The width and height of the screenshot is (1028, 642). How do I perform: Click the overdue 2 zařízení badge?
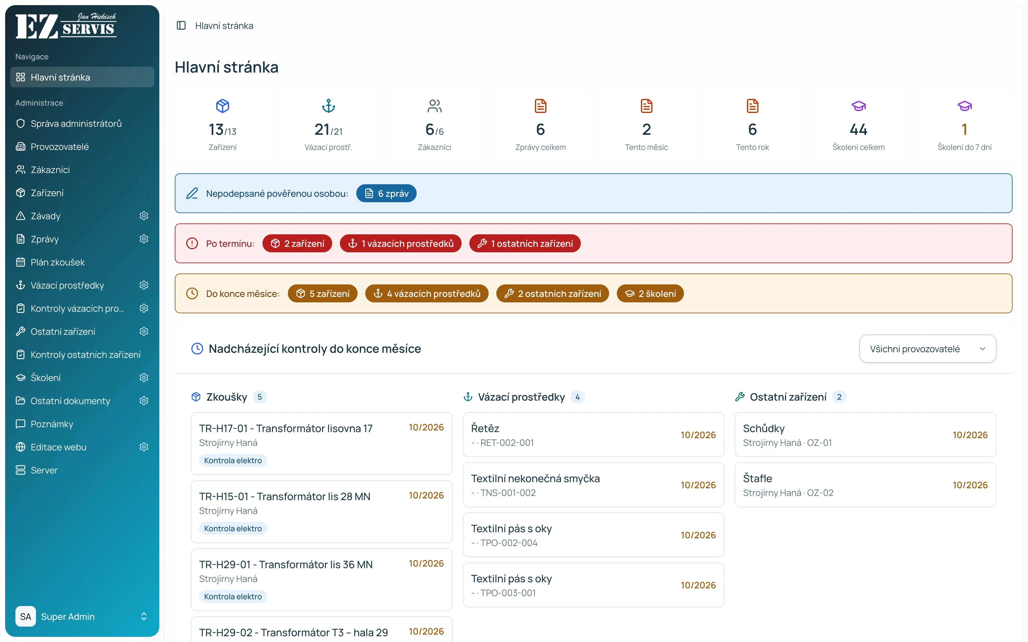click(x=297, y=243)
